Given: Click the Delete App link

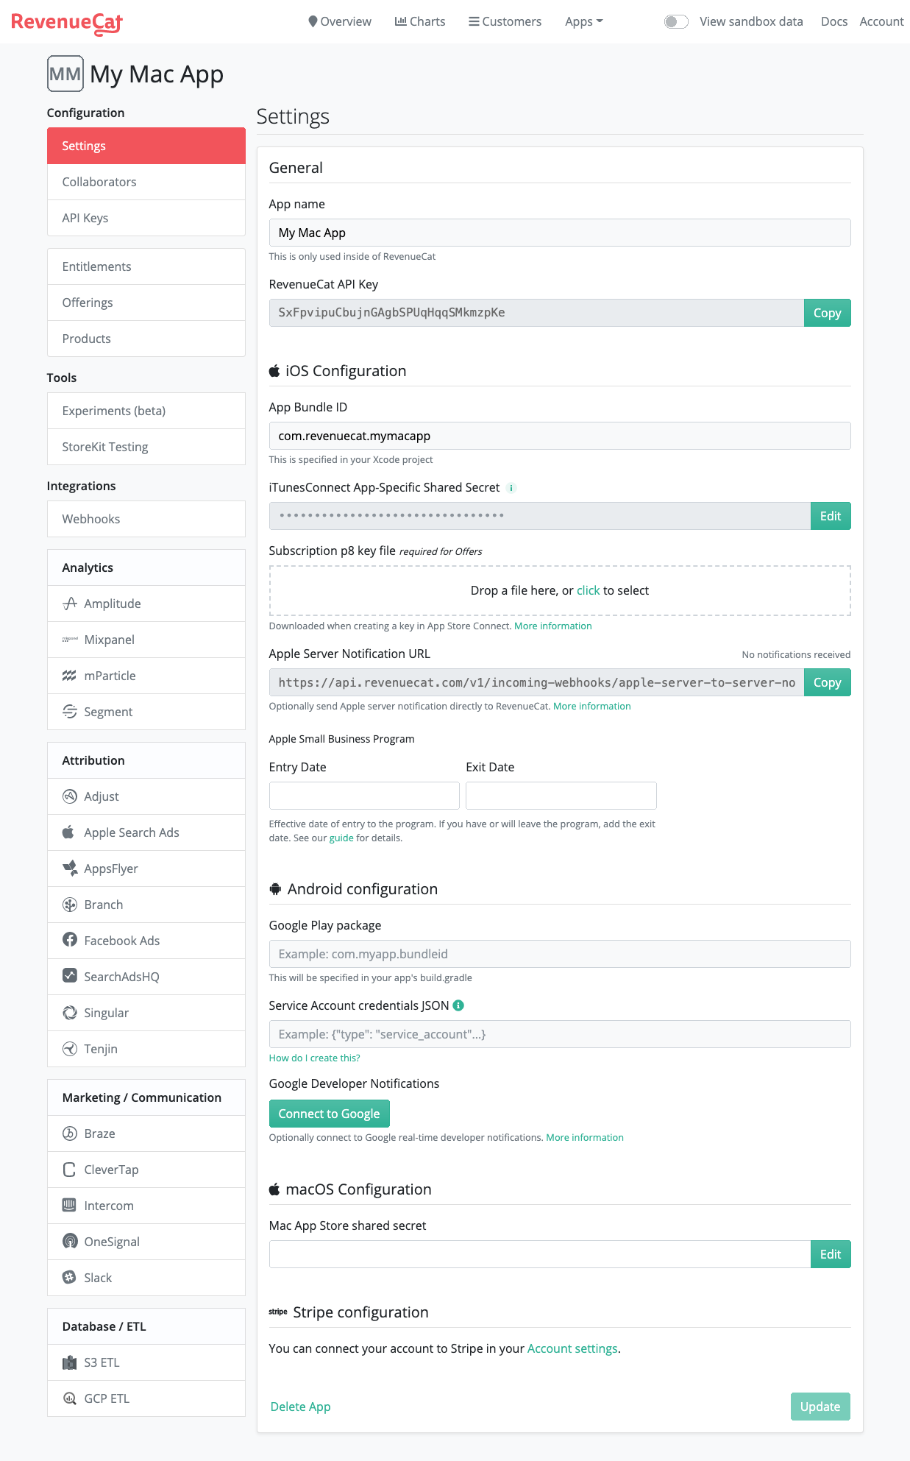Looking at the screenshot, I should pos(301,1407).
